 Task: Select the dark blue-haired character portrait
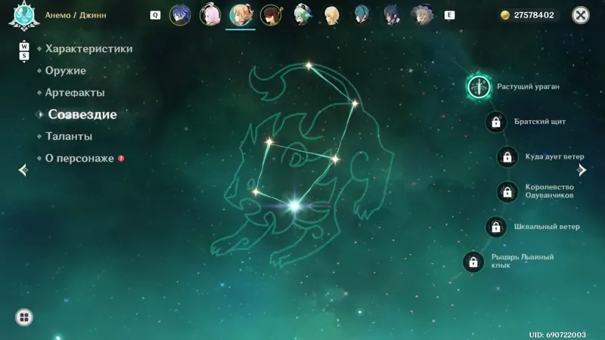392,15
